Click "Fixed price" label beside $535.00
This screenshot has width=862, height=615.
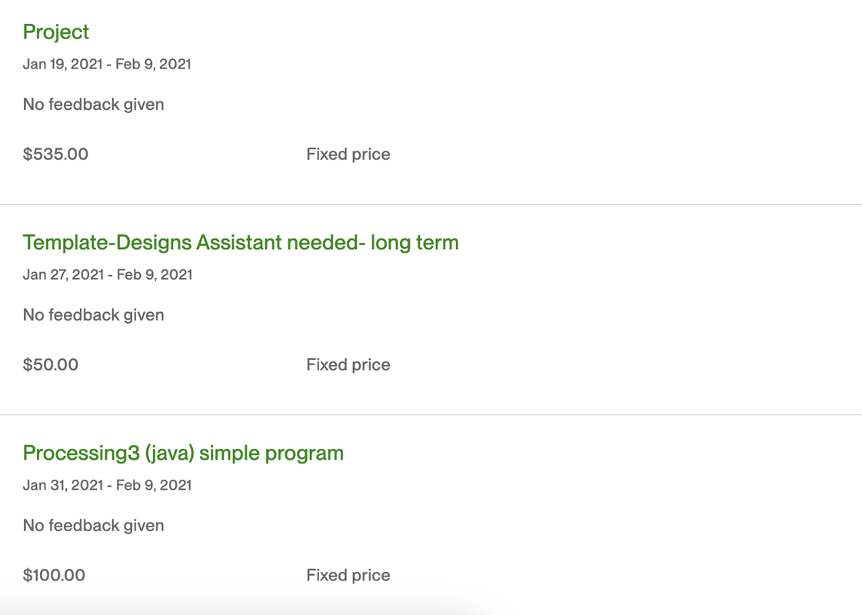(348, 154)
